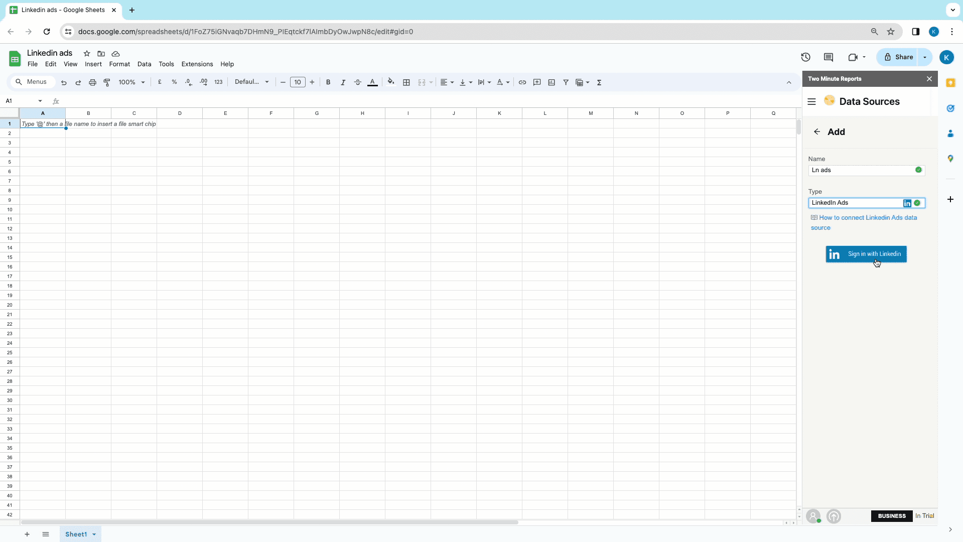Viewport: 963px width, 542px height.
Task: Insert a chart
Action: (552, 82)
